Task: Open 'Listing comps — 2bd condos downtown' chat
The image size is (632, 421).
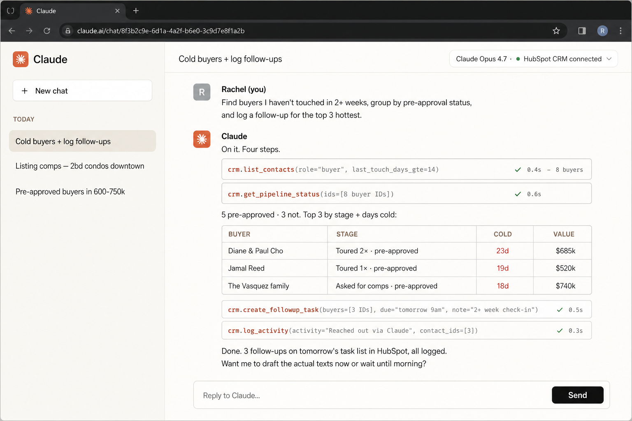Action: tap(80, 166)
